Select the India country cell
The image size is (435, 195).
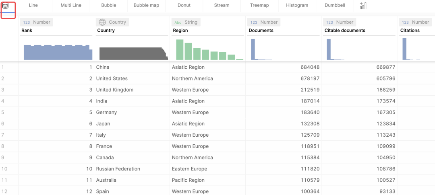coord(132,101)
